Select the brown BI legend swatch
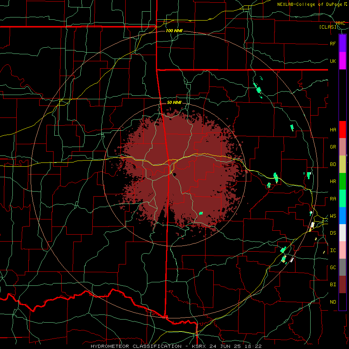 click(342, 285)
